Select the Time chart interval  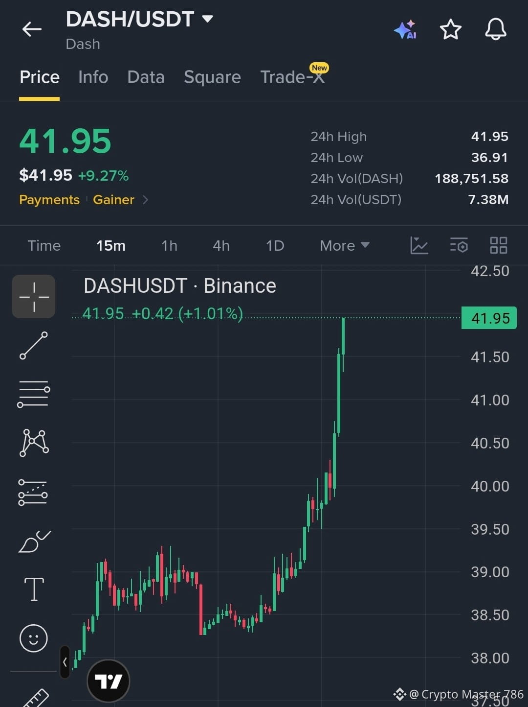click(x=44, y=245)
